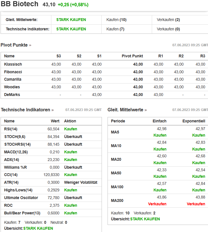Select the Fibonacci pivot row label
The width and height of the screenshot is (208, 232).
tap(13, 72)
